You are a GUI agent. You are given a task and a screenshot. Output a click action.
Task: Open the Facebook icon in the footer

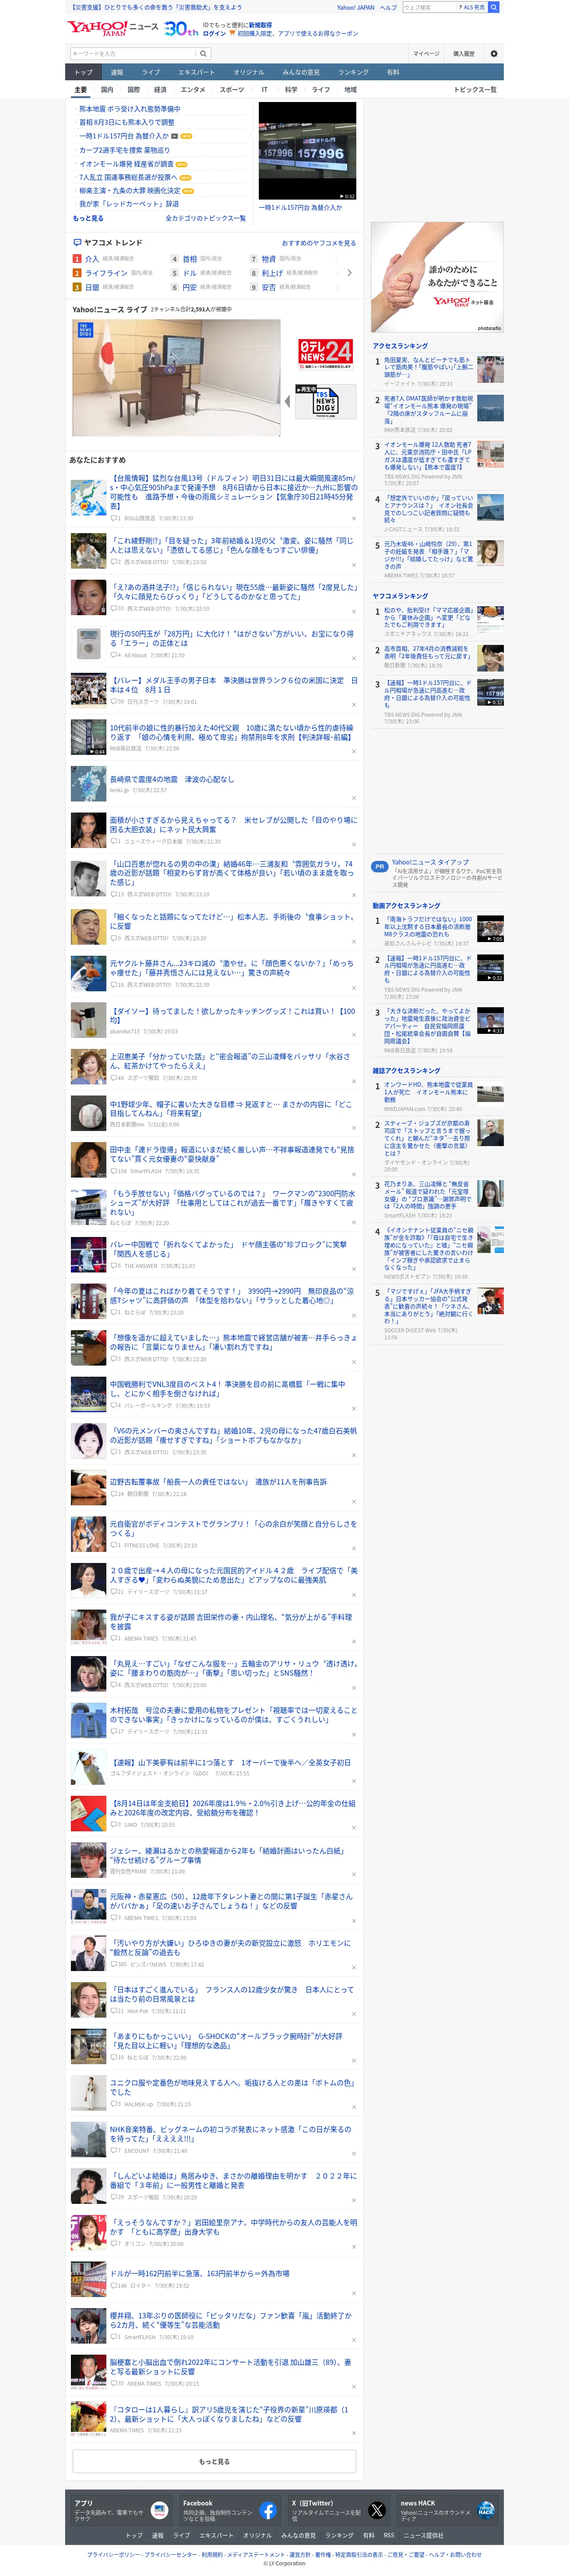coord(268,2511)
